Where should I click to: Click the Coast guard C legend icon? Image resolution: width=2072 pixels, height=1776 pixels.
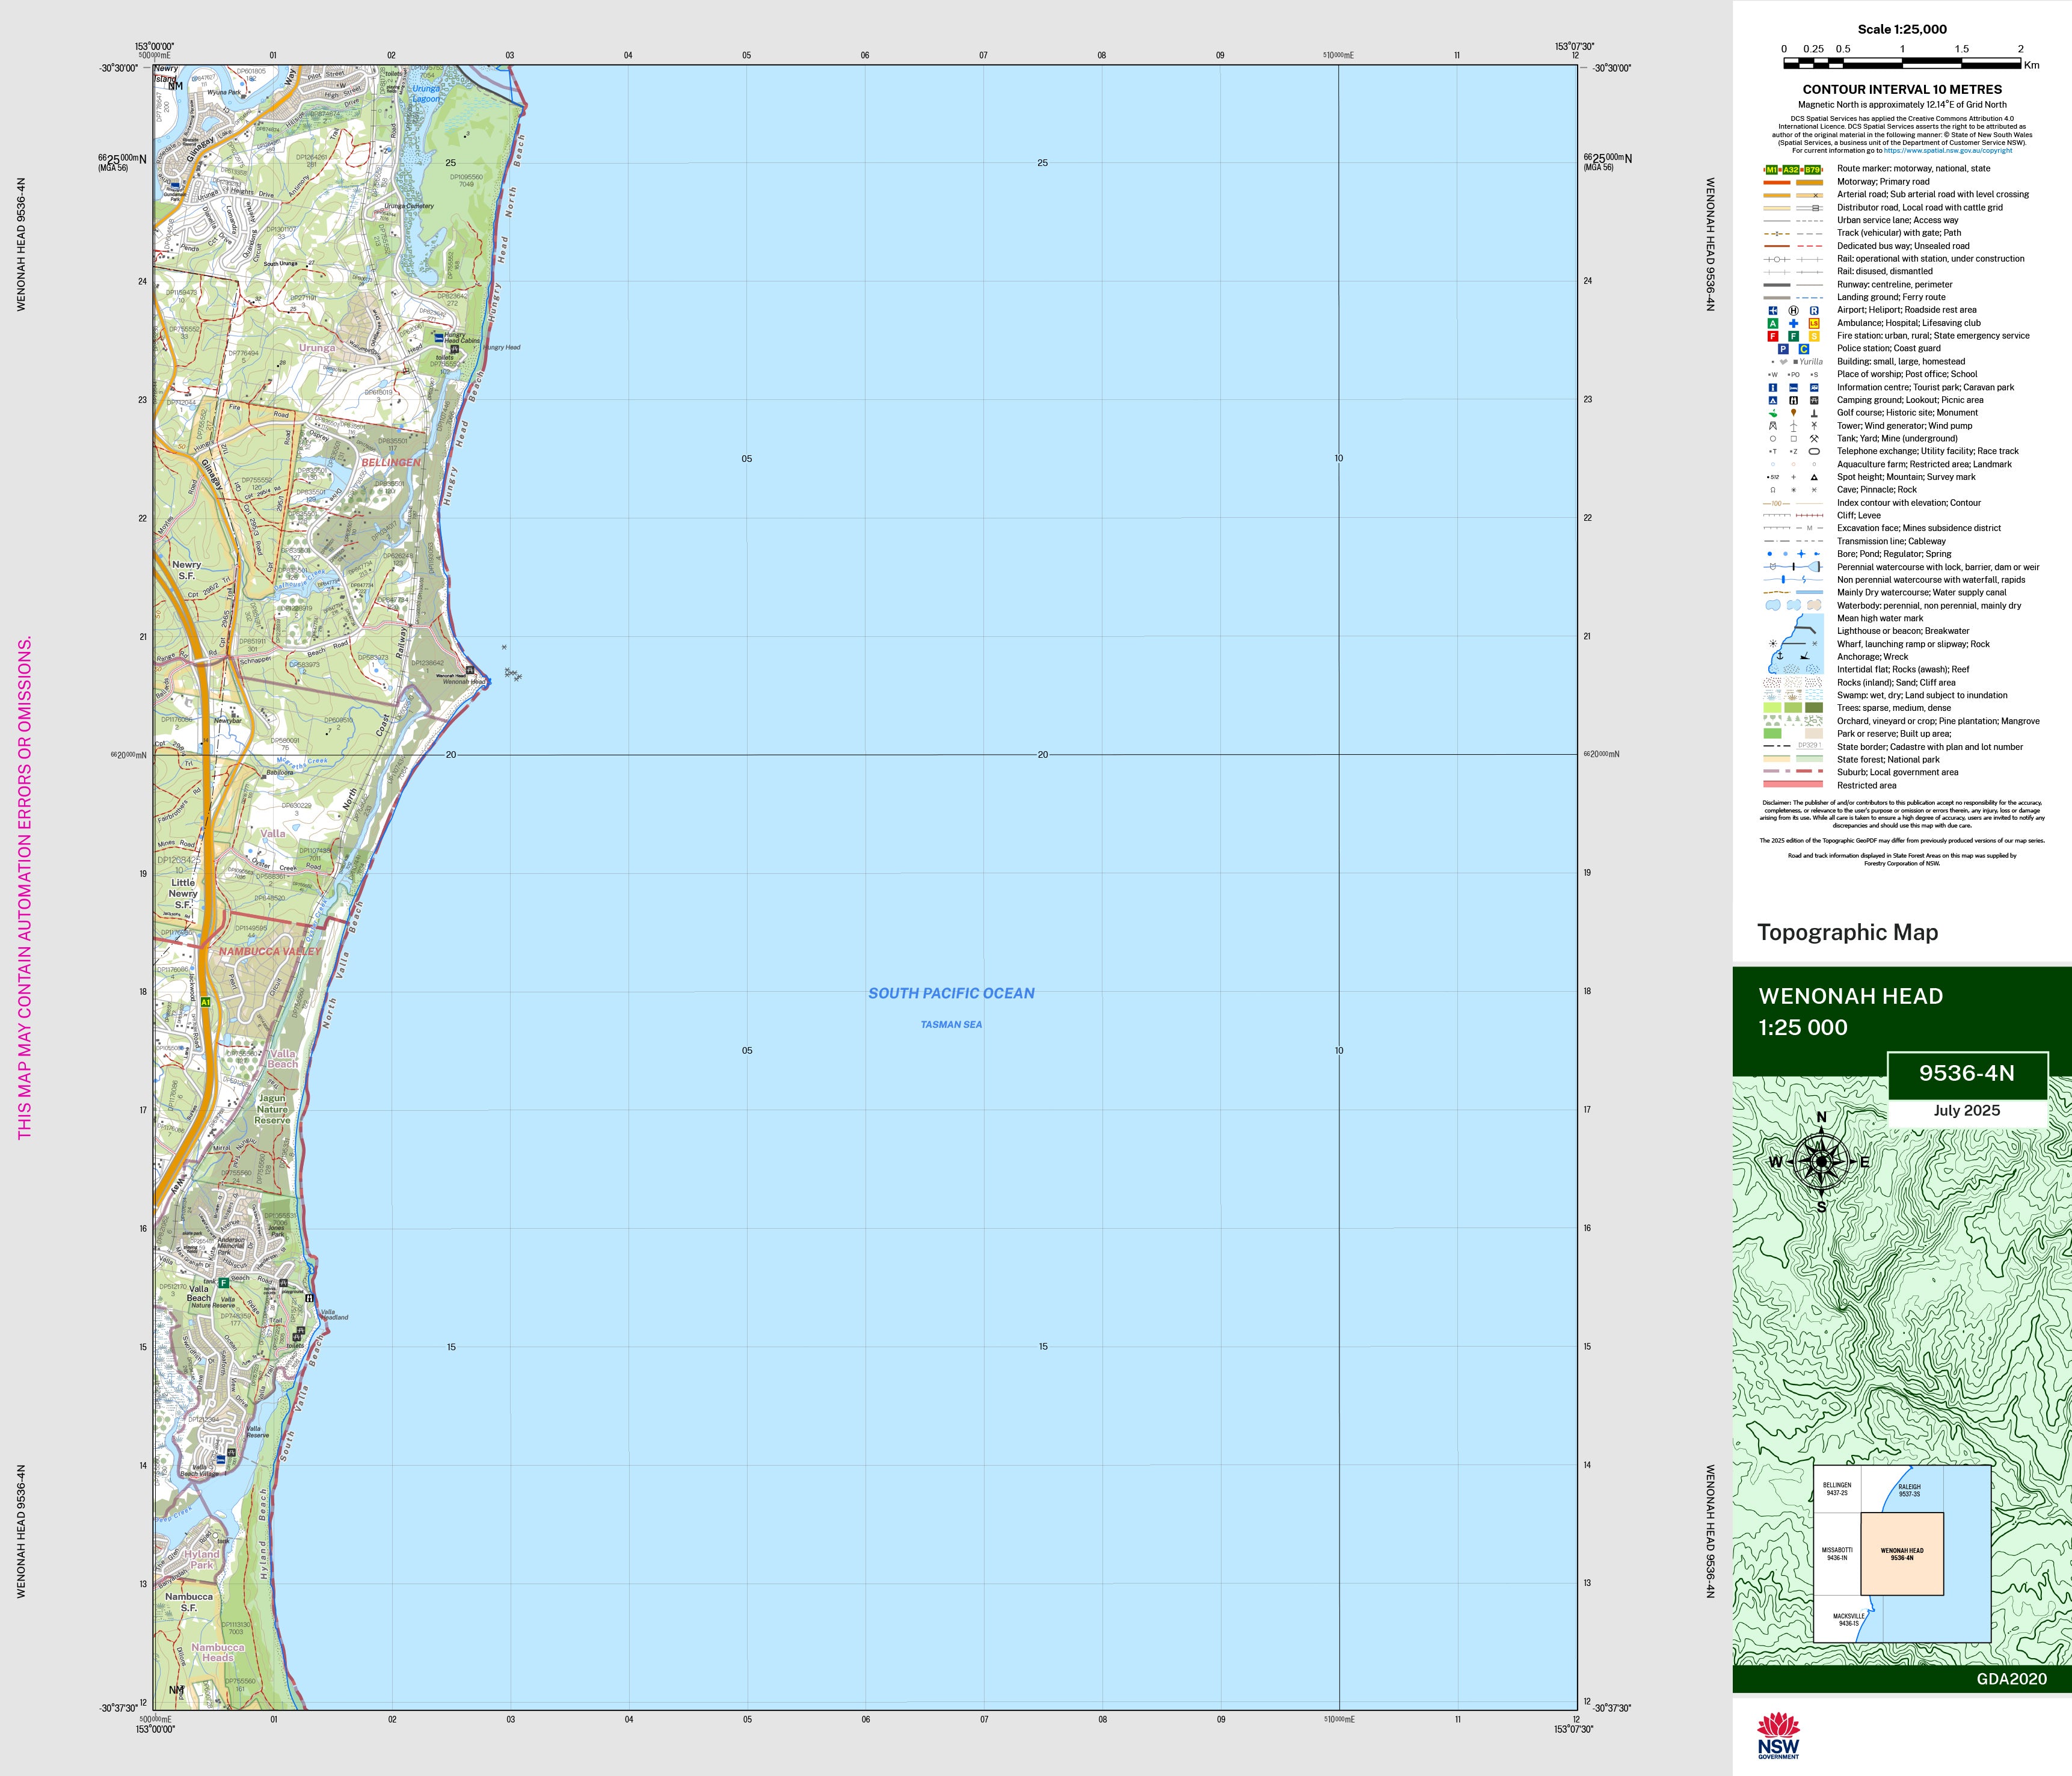(1804, 349)
